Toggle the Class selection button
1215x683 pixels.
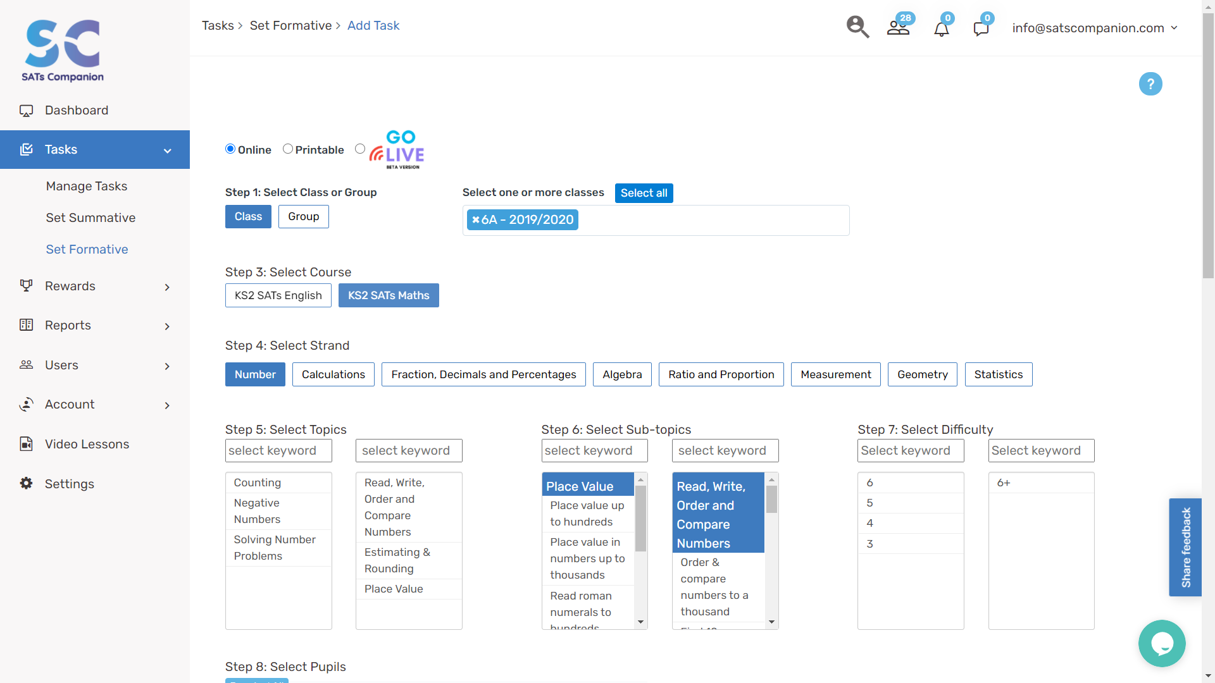point(248,217)
